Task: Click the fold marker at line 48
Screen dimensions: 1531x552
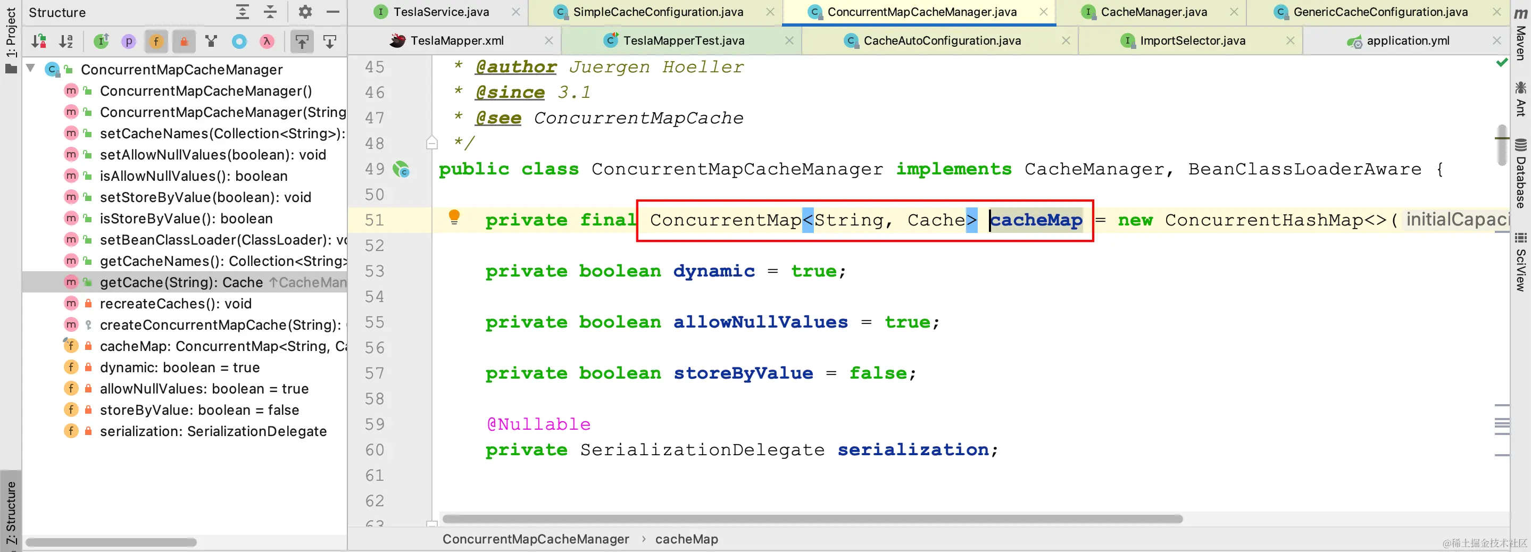Action: click(432, 143)
